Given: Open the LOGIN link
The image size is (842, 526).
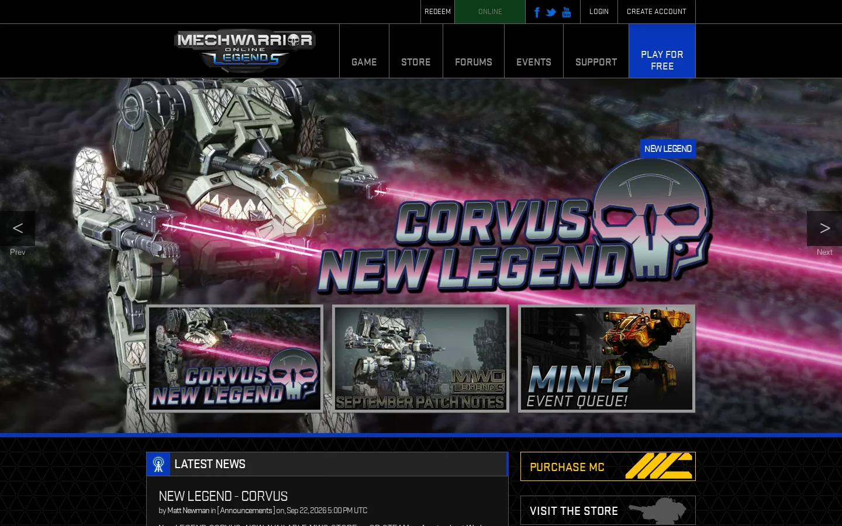Looking at the screenshot, I should click(x=599, y=12).
